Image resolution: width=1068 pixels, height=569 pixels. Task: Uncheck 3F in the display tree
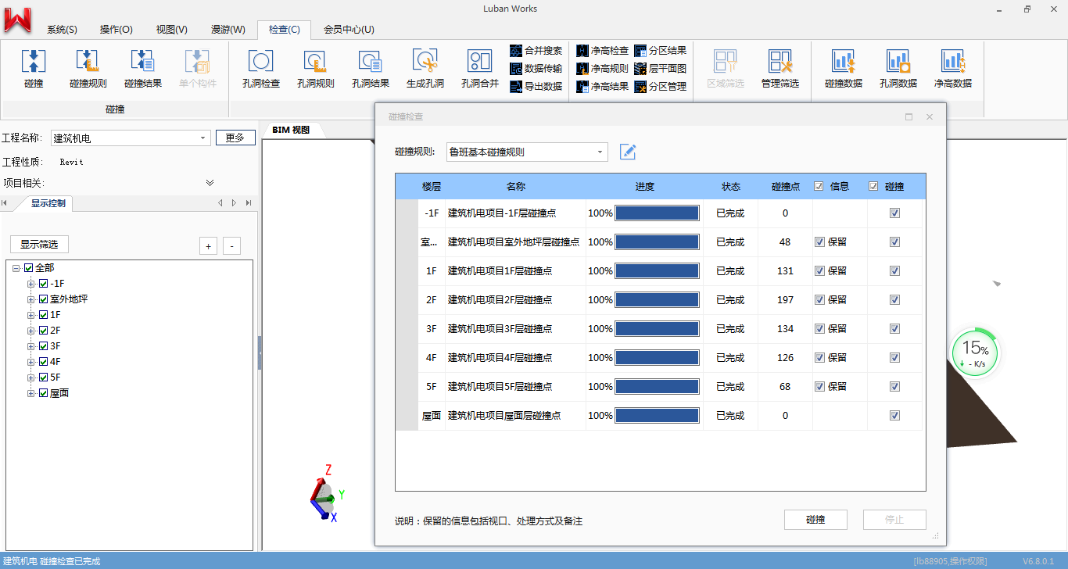click(44, 346)
